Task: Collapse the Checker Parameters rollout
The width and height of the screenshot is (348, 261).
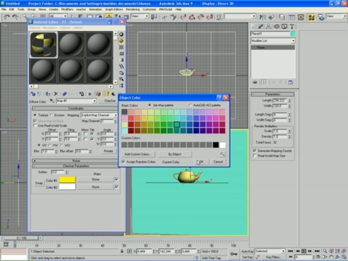Action: 76,166
